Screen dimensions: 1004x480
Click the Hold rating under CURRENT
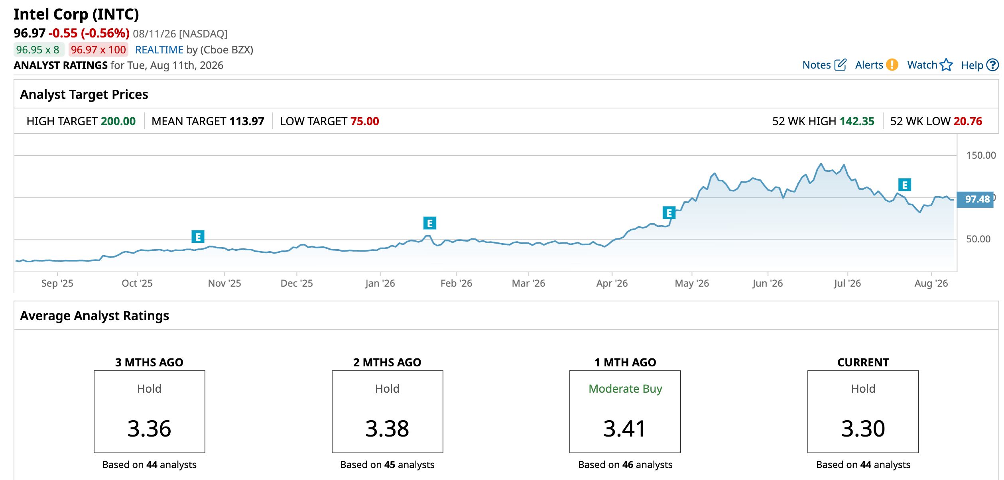point(863,389)
